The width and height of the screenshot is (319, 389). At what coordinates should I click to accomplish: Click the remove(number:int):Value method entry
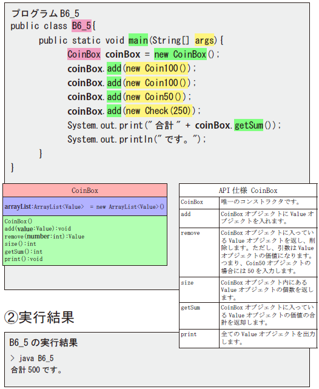(44, 237)
